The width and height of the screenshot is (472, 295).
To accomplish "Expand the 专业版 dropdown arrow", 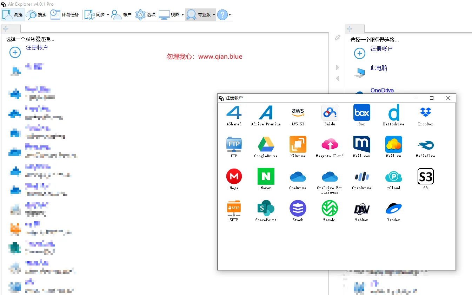I will coord(214,15).
